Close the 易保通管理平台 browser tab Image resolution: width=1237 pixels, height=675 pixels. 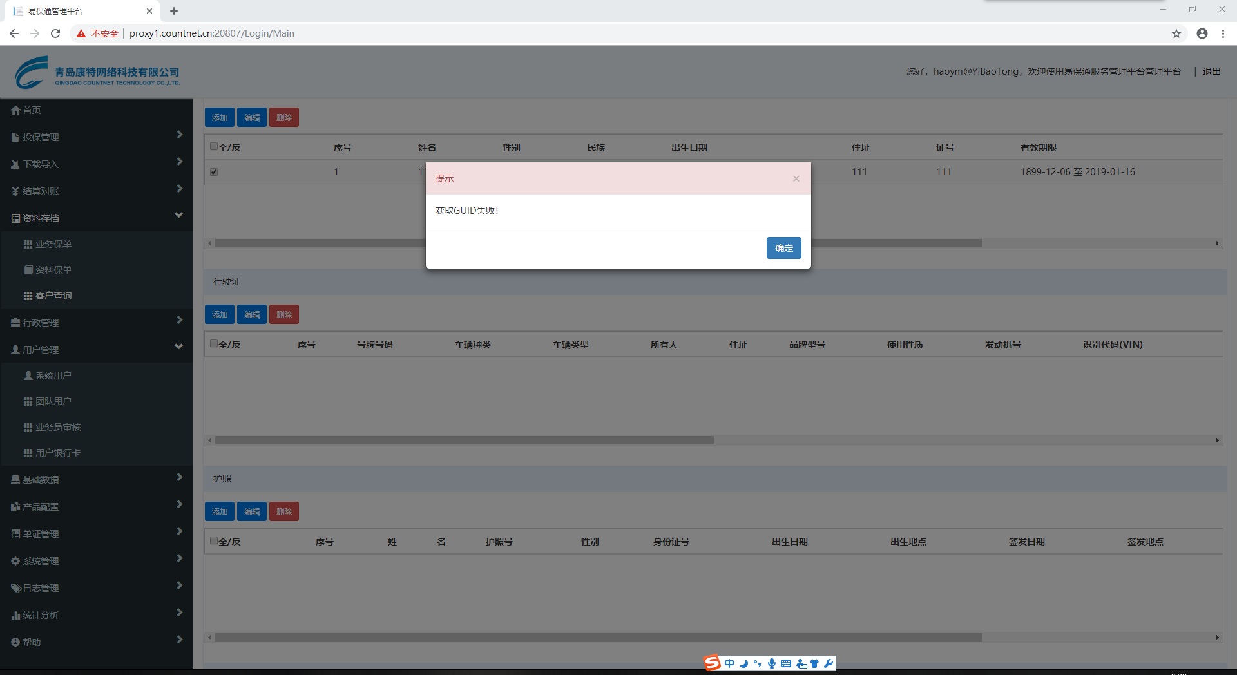149,11
